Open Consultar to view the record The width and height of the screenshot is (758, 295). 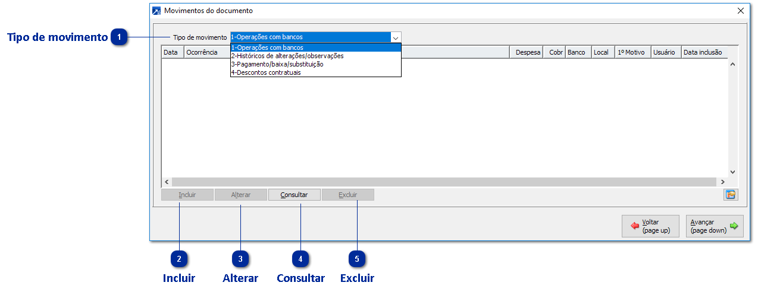point(294,195)
